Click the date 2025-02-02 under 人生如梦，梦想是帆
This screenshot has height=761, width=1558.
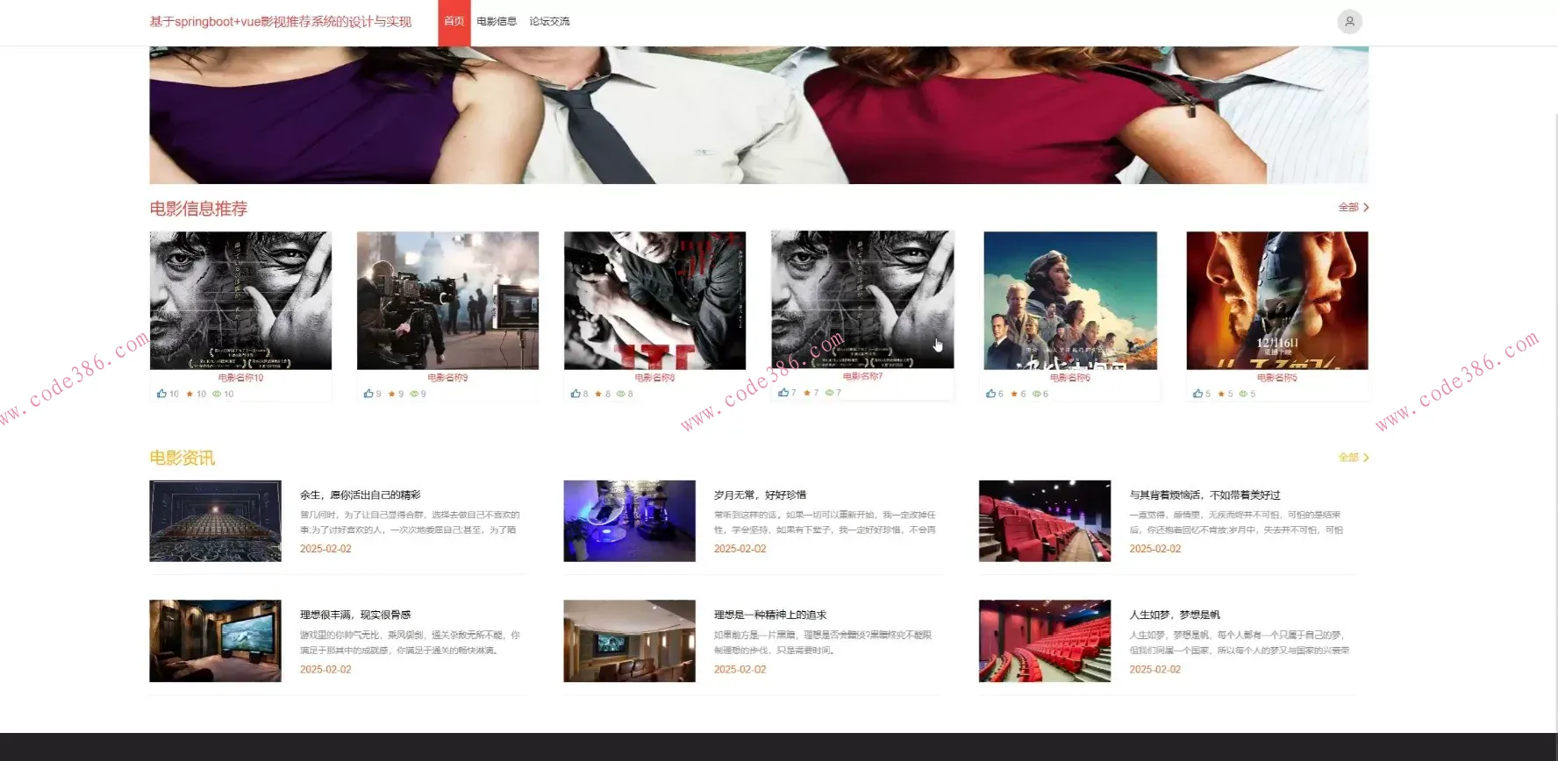coord(1154,670)
